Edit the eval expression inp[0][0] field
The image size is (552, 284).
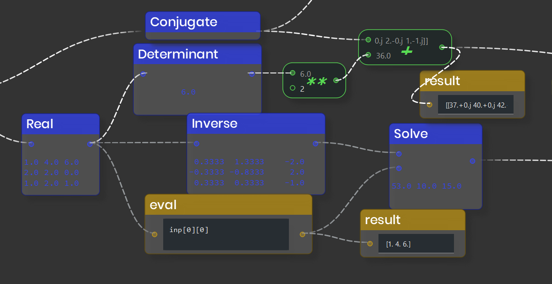point(226,234)
